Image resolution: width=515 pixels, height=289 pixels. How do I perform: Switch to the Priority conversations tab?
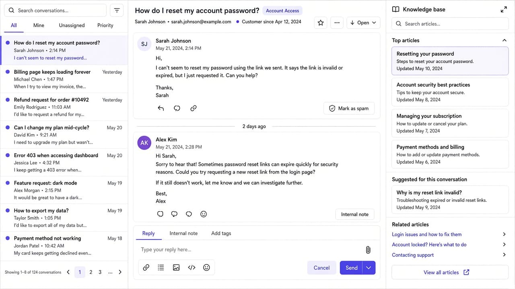[x=105, y=25]
